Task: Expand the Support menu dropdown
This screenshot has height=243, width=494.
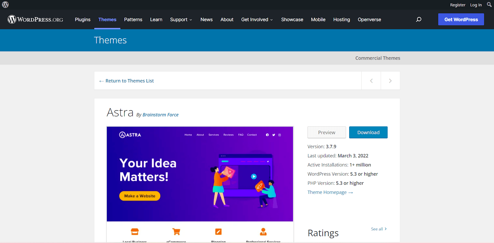Action: tap(181, 19)
